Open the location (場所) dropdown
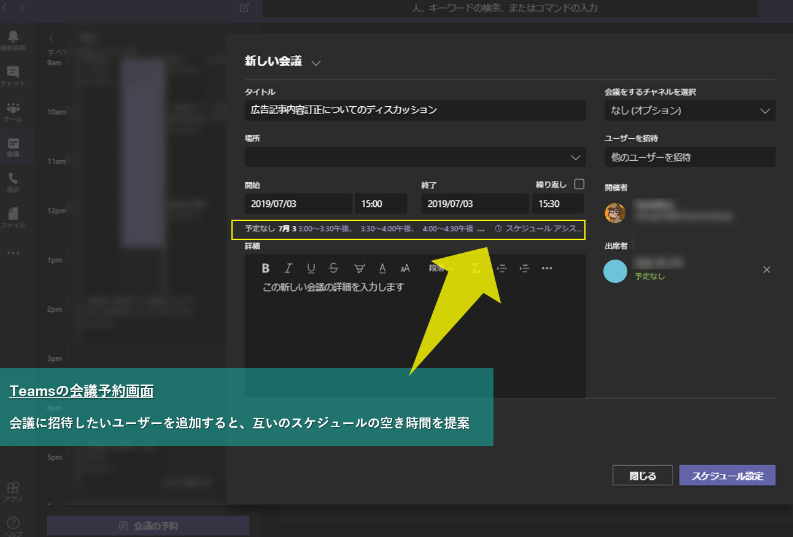Image resolution: width=793 pixels, height=537 pixels. [576, 157]
